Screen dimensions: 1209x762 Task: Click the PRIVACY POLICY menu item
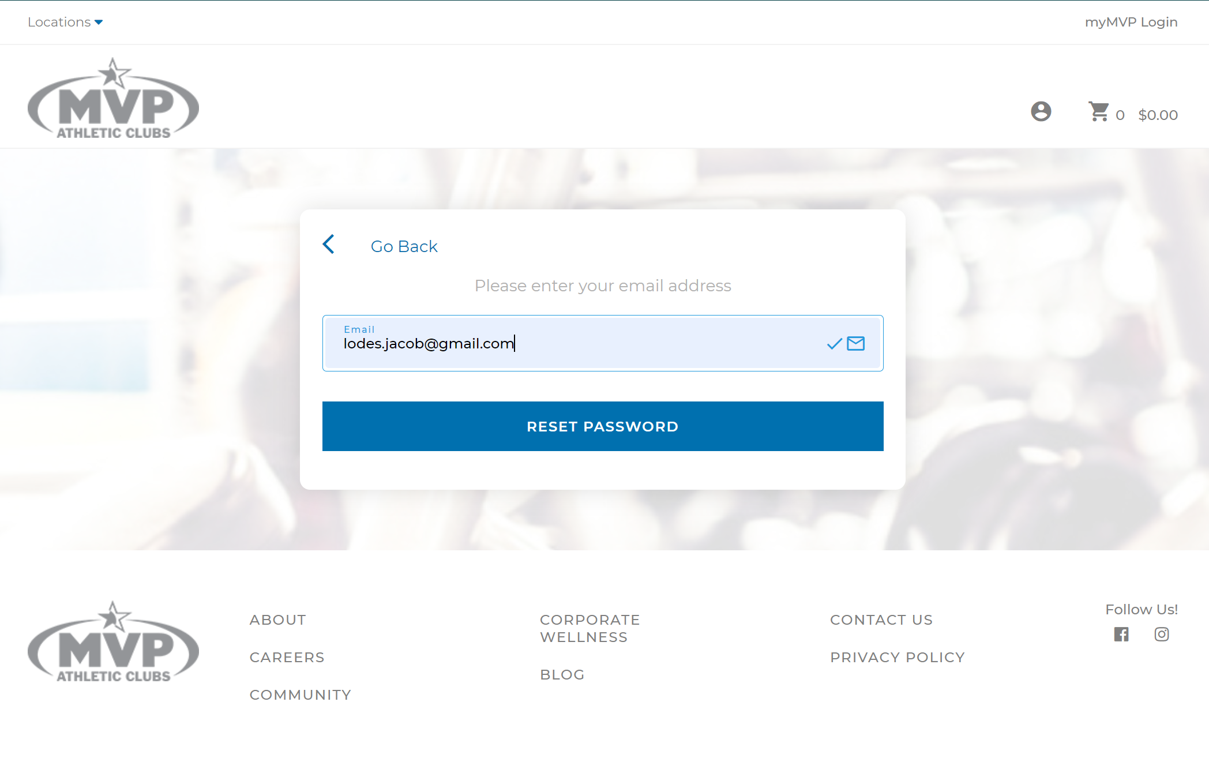[x=897, y=658]
